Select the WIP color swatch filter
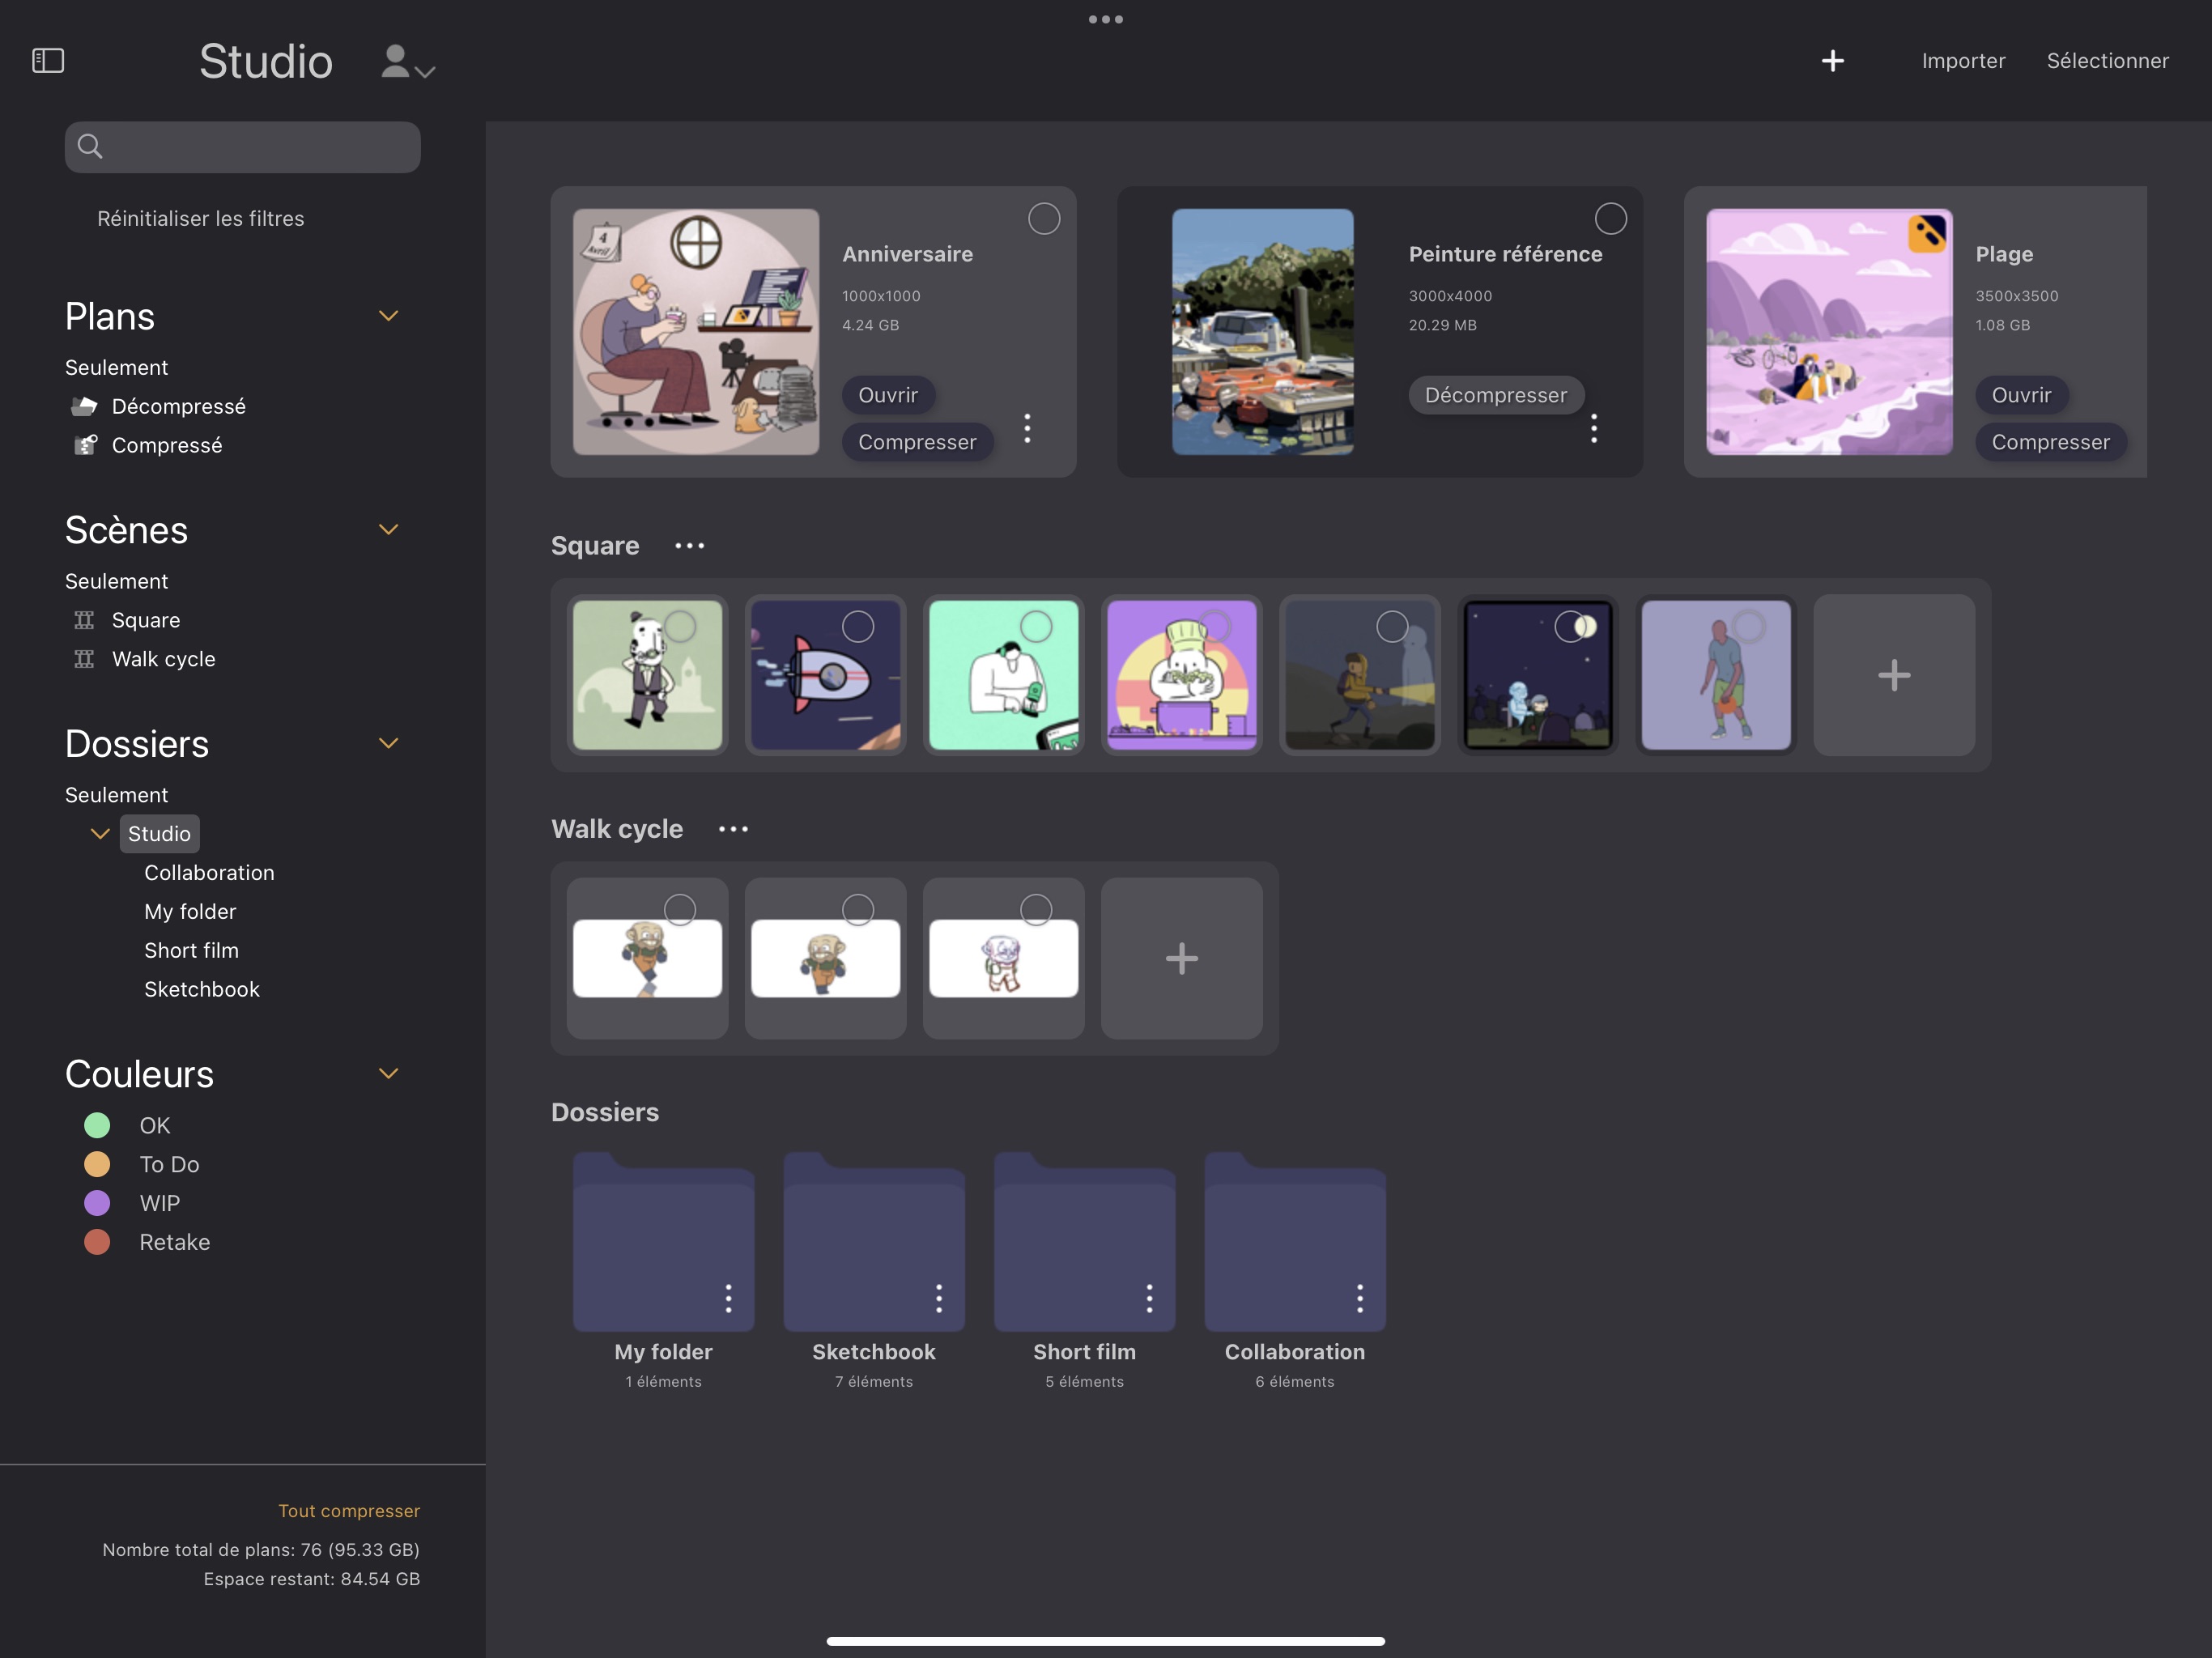The image size is (2212, 1658). (x=100, y=1201)
